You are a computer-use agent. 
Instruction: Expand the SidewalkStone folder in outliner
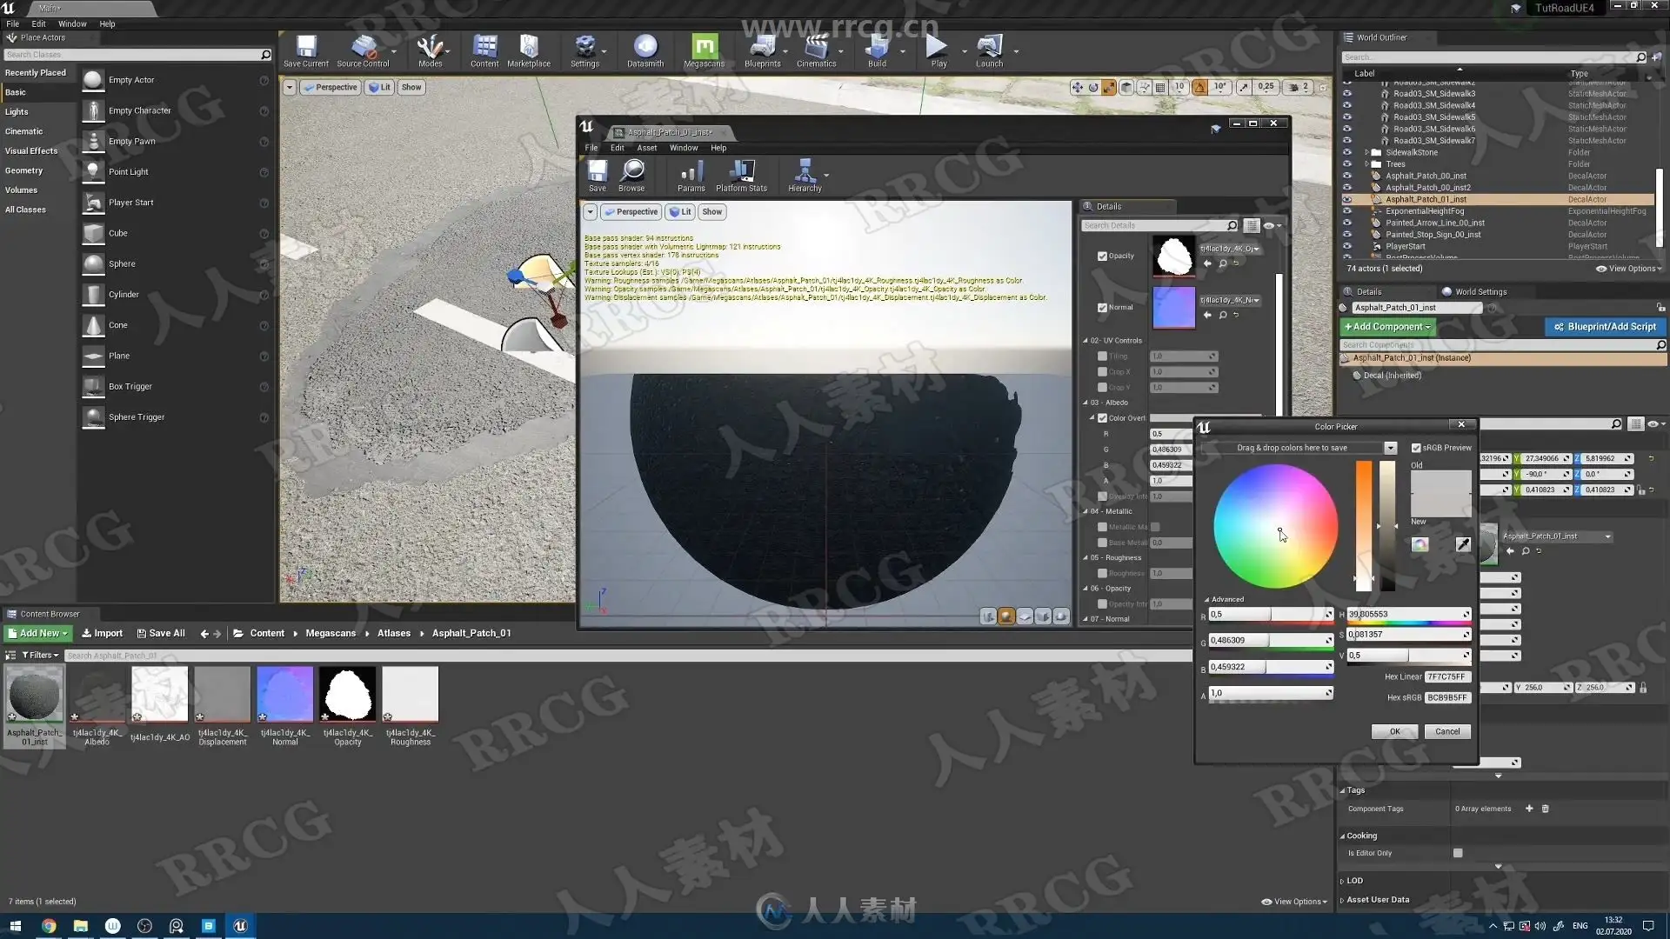[1366, 152]
